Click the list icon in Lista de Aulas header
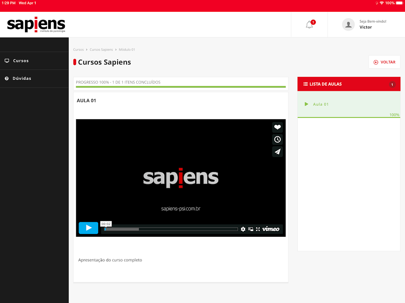 pos(305,84)
